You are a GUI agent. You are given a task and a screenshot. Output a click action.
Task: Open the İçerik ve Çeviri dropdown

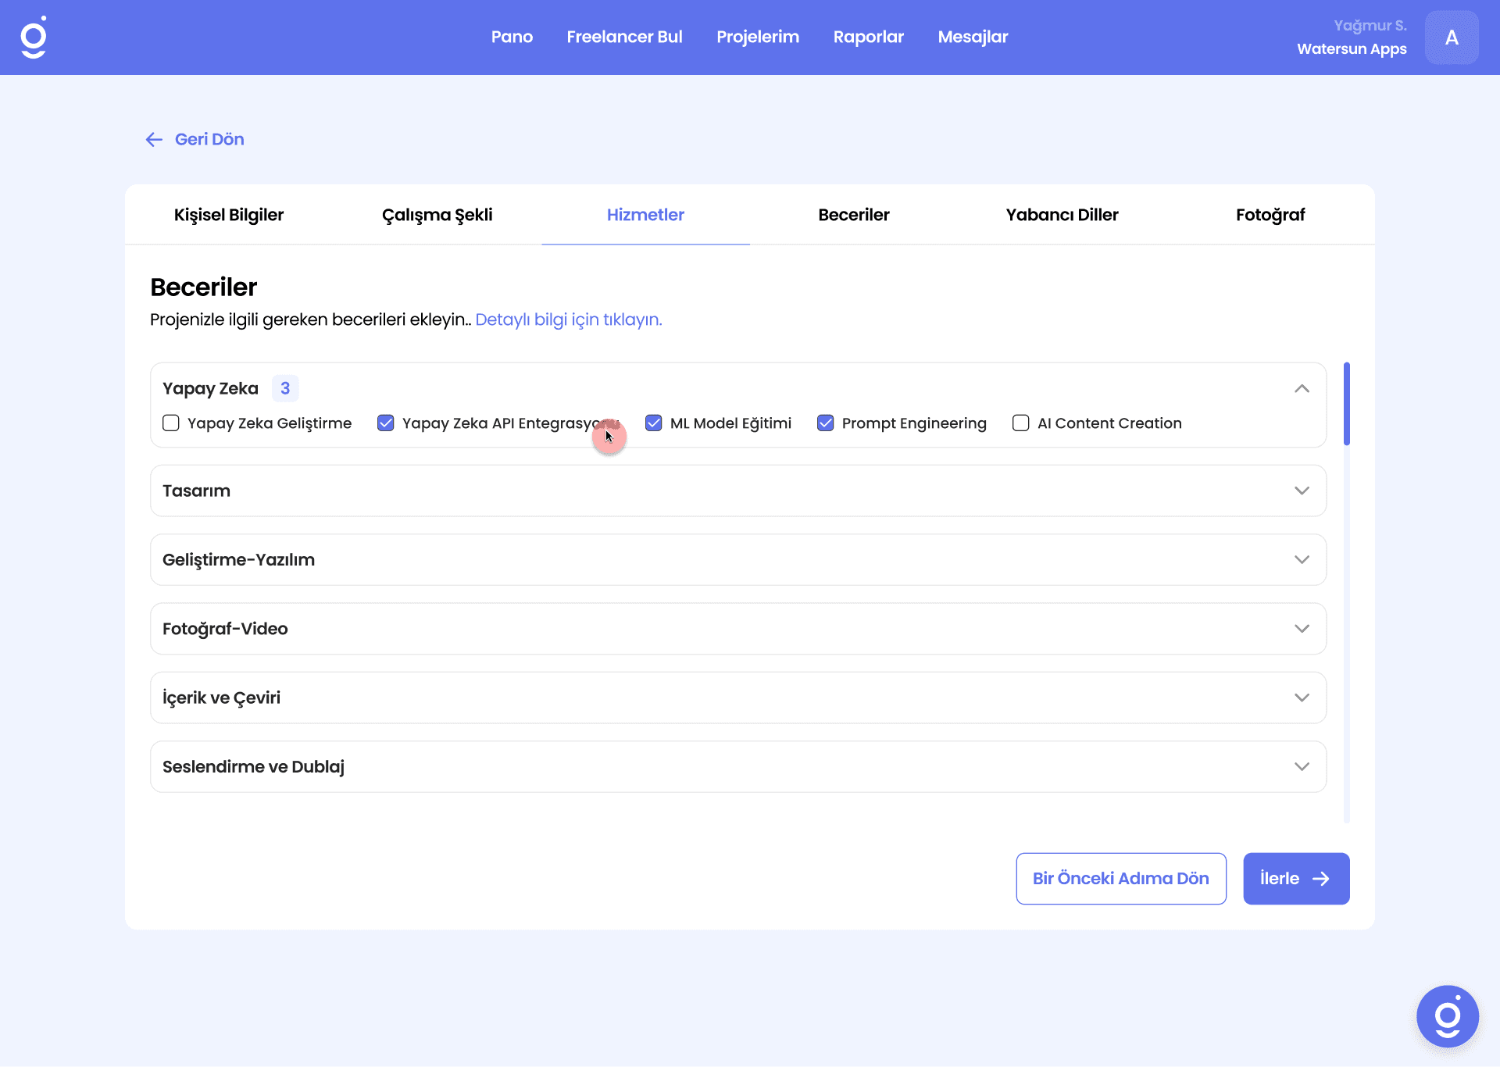[x=1301, y=698]
